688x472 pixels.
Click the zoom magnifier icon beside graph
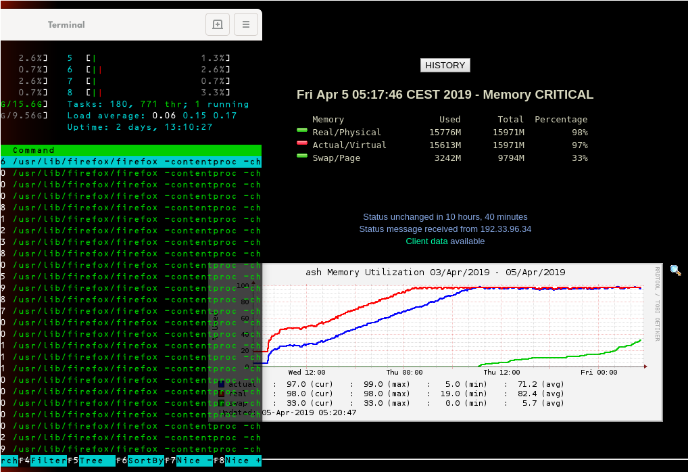(675, 270)
